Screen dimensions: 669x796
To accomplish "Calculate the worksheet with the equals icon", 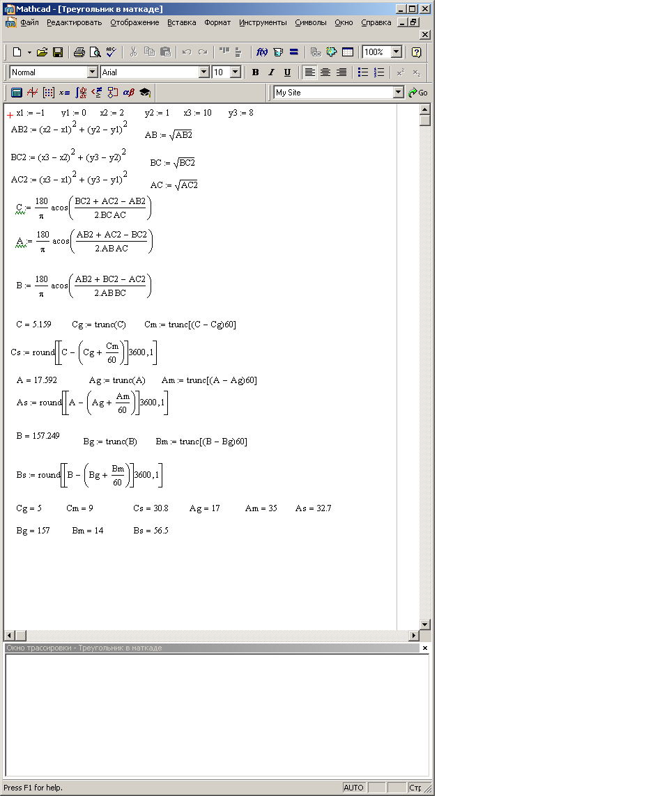I will pyautogui.click(x=293, y=52).
